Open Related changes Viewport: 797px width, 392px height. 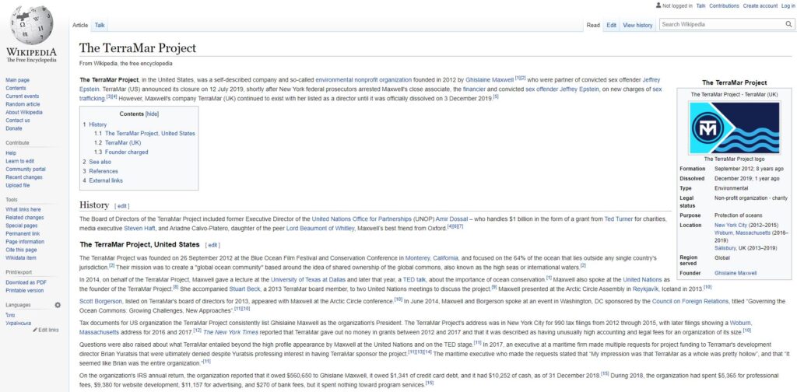point(24,217)
